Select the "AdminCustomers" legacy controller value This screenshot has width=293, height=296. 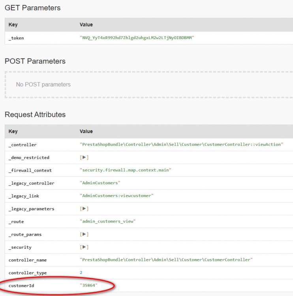(x=100, y=183)
